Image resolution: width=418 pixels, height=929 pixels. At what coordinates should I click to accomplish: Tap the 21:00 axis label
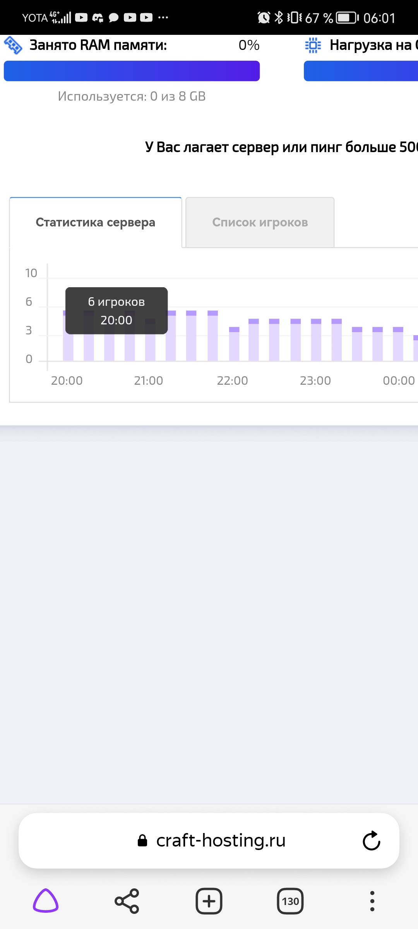pyautogui.click(x=149, y=381)
